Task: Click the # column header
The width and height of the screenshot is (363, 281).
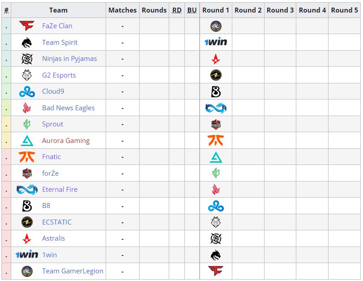Action: click(6, 10)
